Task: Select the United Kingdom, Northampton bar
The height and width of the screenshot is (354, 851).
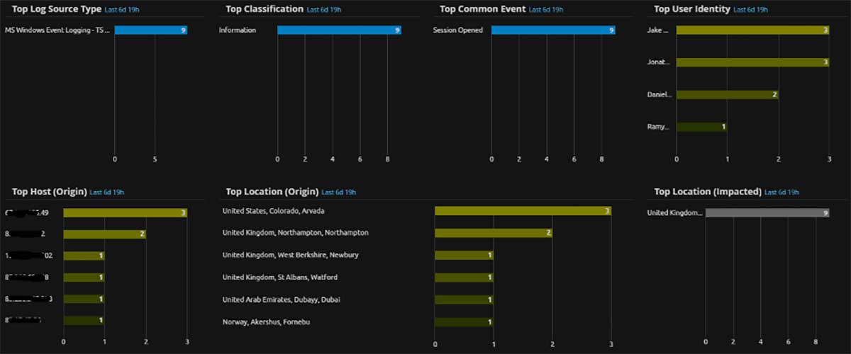Action: tap(494, 233)
